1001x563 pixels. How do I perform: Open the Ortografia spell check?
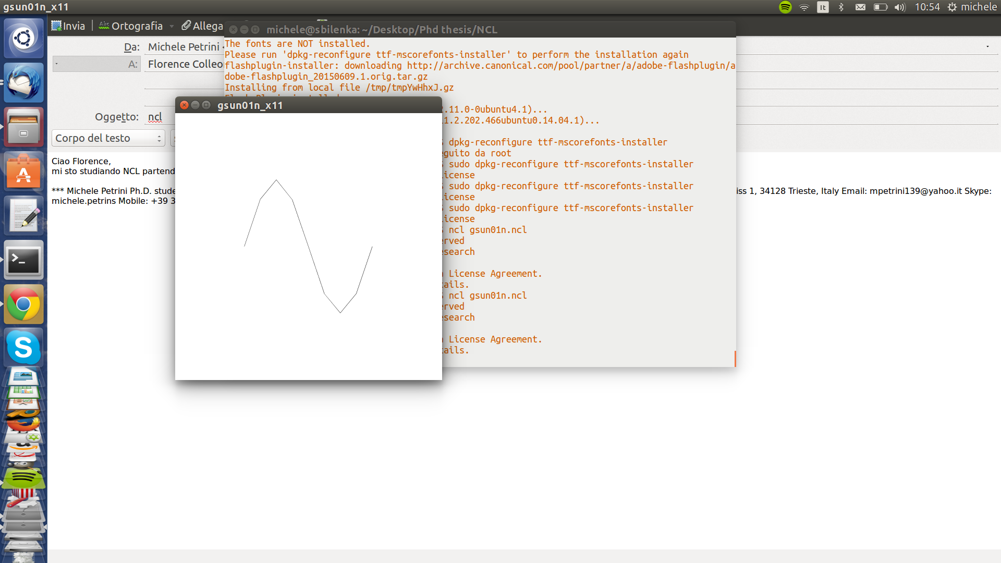[131, 26]
